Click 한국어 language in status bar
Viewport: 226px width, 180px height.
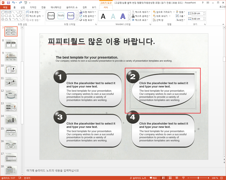pyautogui.click(x=27, y=178)
